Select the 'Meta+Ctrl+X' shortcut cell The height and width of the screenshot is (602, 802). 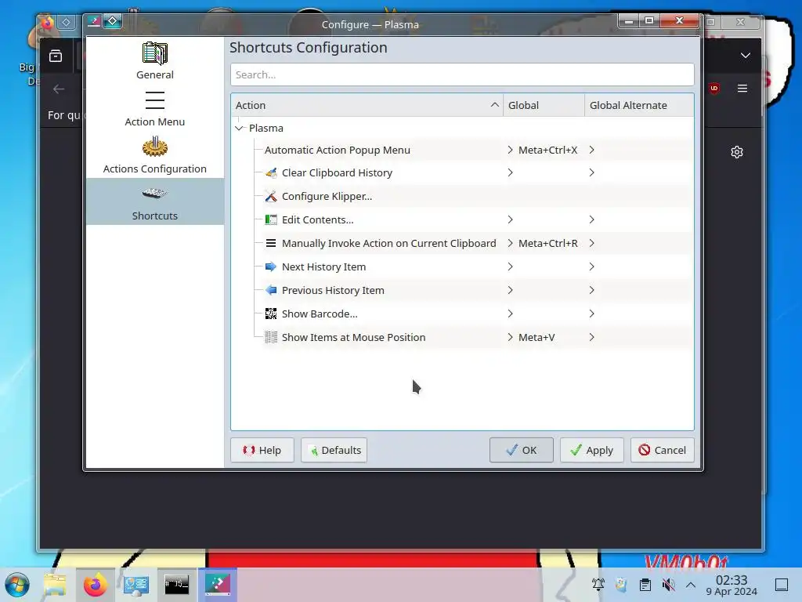pyautogui.click(x=547, y=150)
